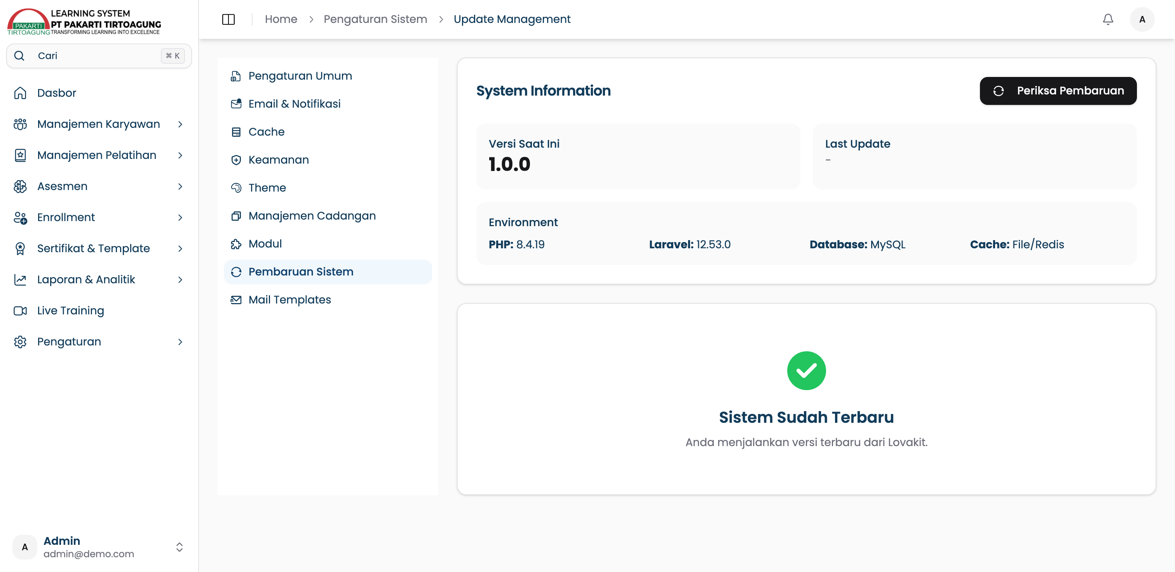Click the System Information heading
Viewport: 1175px width, 572px height.
(543, 91)
